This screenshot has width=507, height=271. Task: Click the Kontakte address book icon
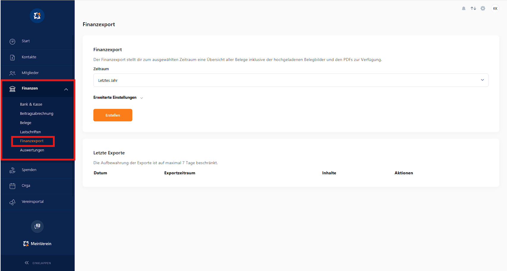point(12,57)
